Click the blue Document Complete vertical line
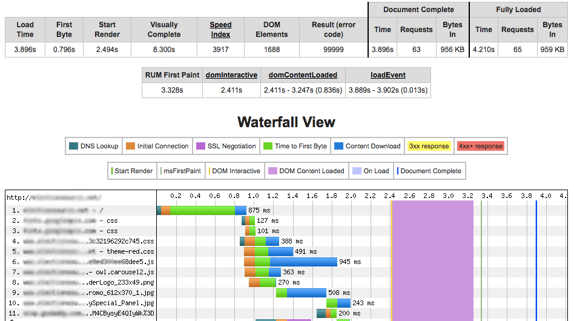This screenshot has width=574, height=321. coord(536,260)
